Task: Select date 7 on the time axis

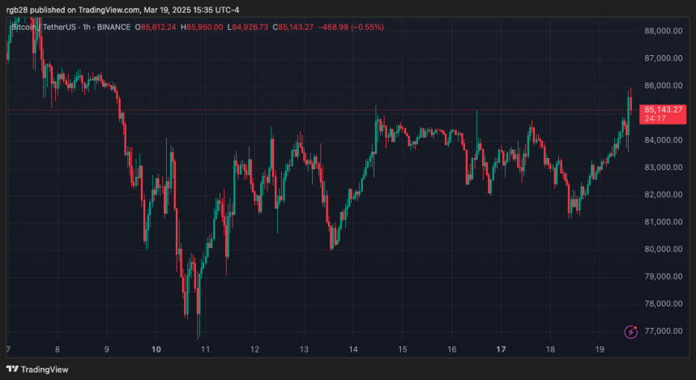Action: [x=8, y=349]
